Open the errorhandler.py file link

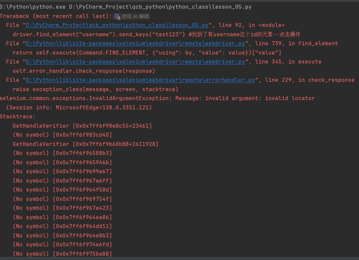140,80
